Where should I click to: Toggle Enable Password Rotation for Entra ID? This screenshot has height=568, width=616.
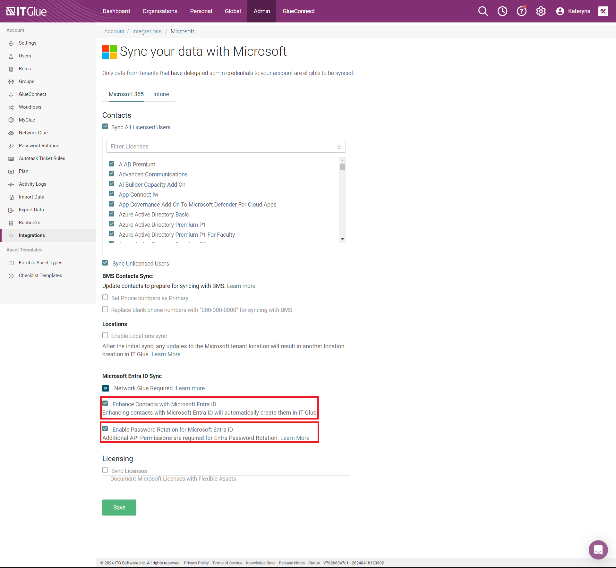[105, 429]
